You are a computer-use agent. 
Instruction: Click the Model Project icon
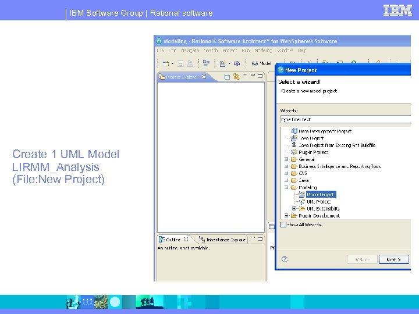click(302, 194)
